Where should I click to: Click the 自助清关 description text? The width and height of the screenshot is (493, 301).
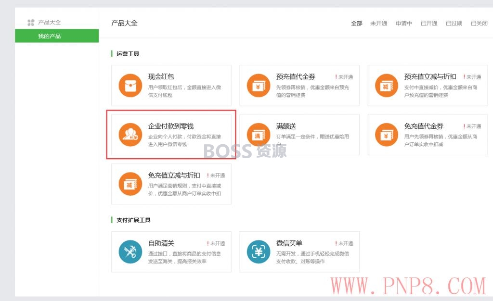[184, 257]
